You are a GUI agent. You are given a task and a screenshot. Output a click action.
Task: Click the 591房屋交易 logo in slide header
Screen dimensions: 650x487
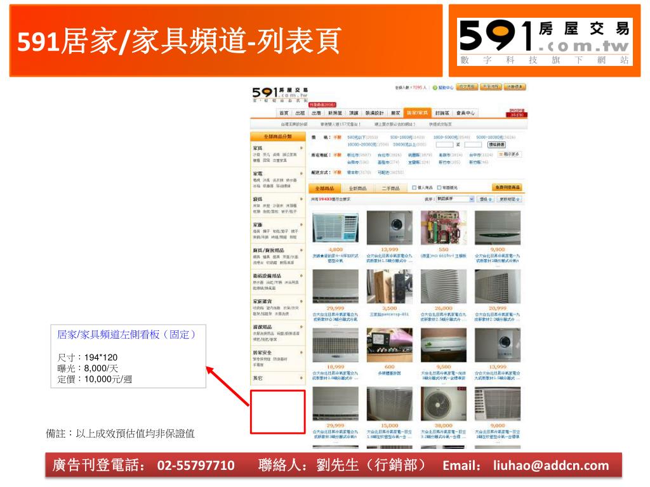545,41
